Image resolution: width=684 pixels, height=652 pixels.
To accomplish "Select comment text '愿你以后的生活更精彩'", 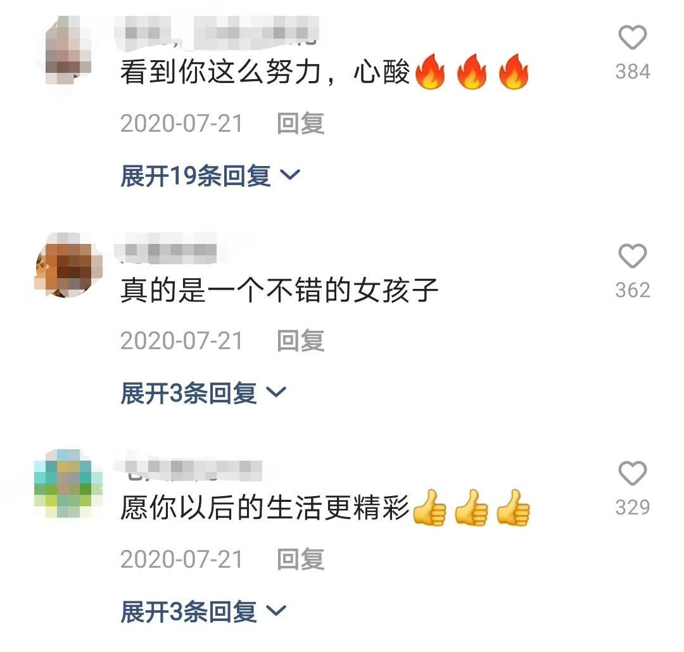I will [x=265, y=508].
